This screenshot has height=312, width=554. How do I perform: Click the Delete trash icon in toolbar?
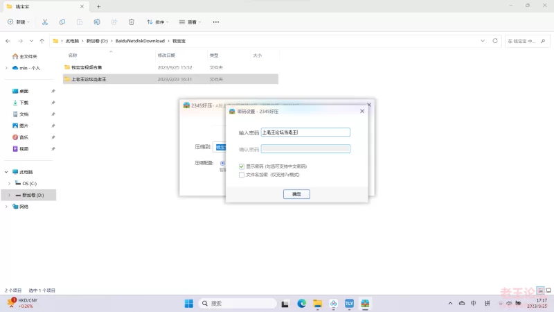(132, 22)
